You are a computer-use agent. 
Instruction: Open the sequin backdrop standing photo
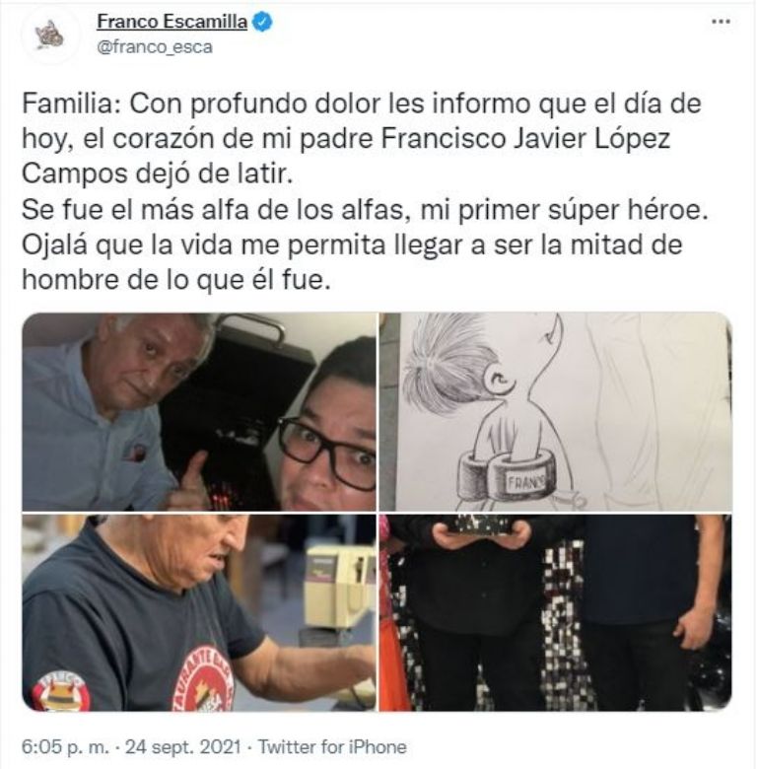click(556, 612)
